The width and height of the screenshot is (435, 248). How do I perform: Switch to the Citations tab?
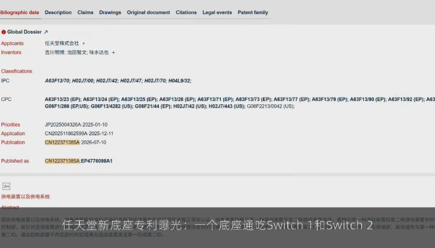(186, 13)
